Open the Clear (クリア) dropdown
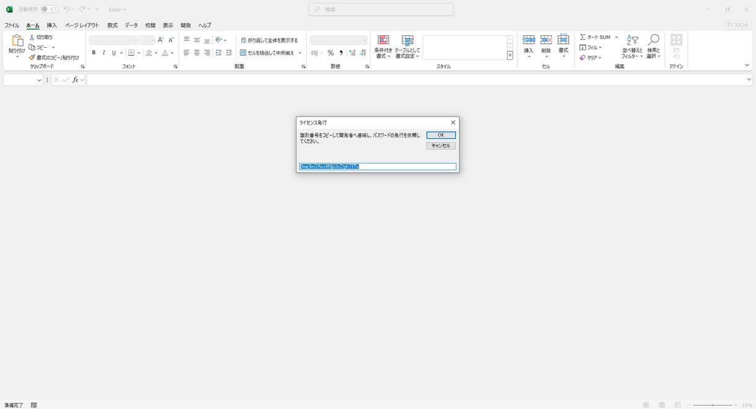756x409 pixels. pos(591,58)
